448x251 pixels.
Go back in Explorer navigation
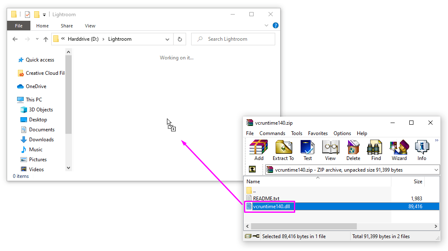(x=15, y=39)
